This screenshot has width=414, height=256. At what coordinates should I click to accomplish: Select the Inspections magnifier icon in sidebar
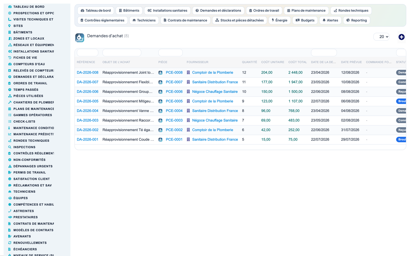click(x=10, y=147)
